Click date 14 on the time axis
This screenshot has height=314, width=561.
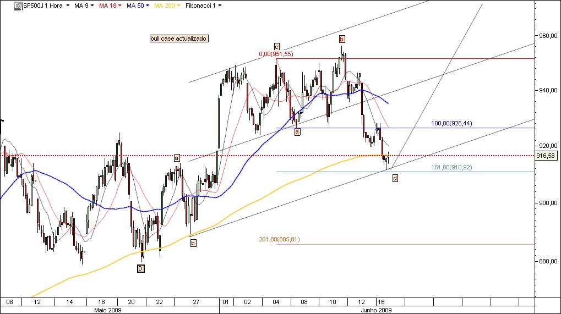pyautogui.click(x=69, y=302)
